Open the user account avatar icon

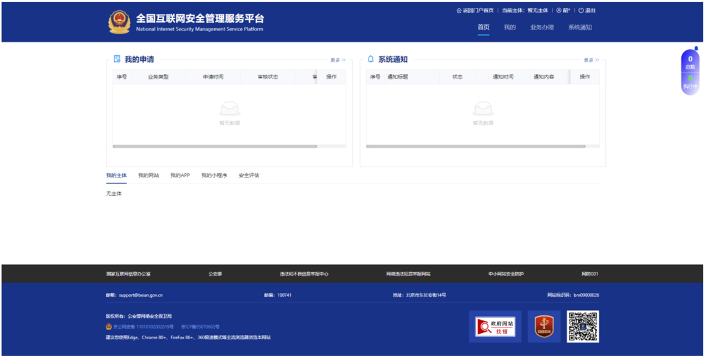click(559, 10)
